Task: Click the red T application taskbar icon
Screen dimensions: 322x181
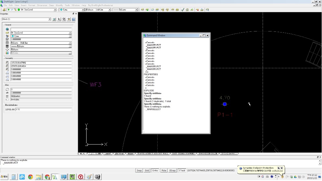Action: [80, 177]
